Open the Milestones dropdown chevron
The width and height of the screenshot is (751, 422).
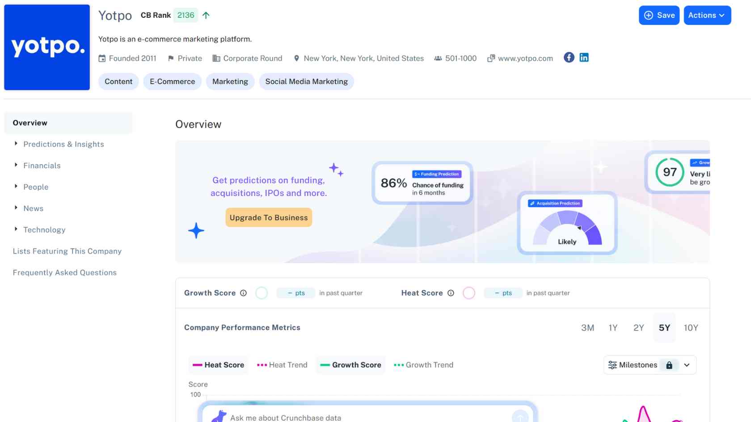tap(687, 365)
